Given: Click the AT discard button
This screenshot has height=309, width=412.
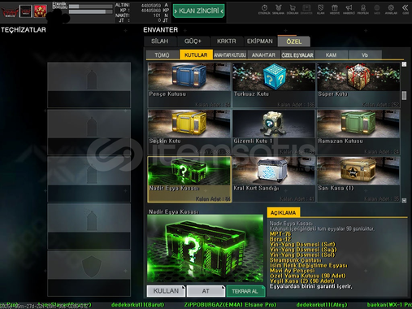Looking at the screenshot, I should pos(206,291).
